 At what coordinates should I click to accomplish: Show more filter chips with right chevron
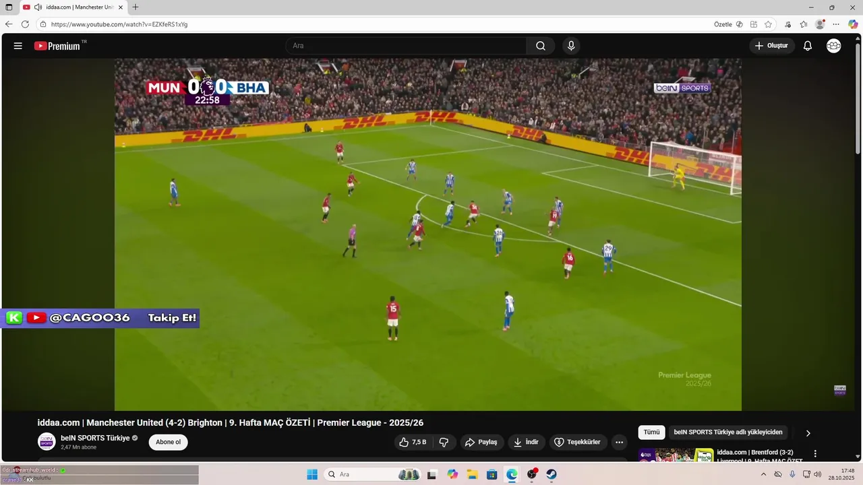(808, 433)
